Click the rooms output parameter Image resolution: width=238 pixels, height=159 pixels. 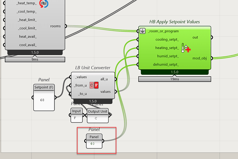pyautogui.click(x=55, y=26)
